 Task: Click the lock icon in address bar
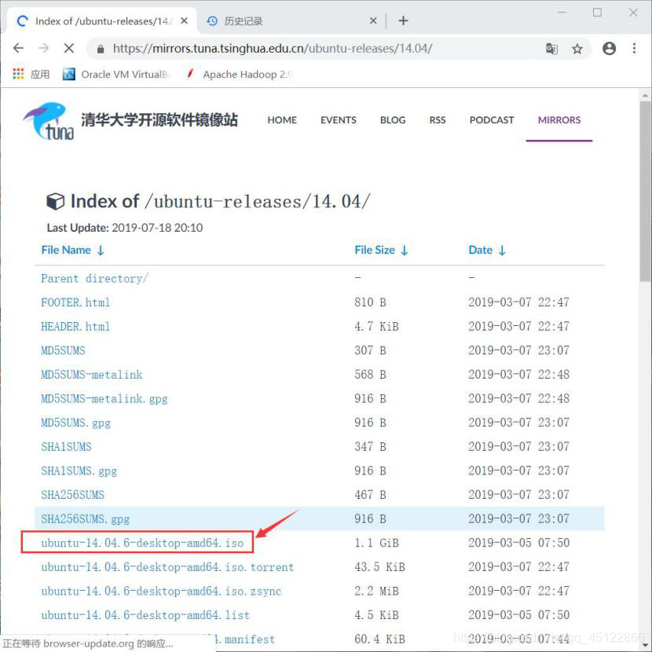101,49
